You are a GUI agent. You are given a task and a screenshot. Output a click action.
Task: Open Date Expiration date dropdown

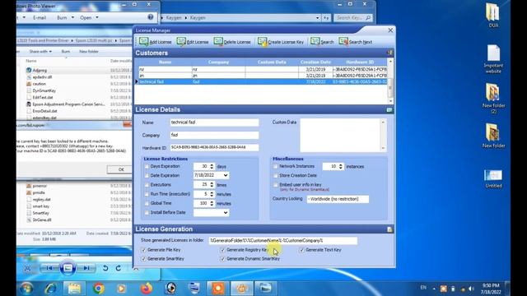click(225, 175)
